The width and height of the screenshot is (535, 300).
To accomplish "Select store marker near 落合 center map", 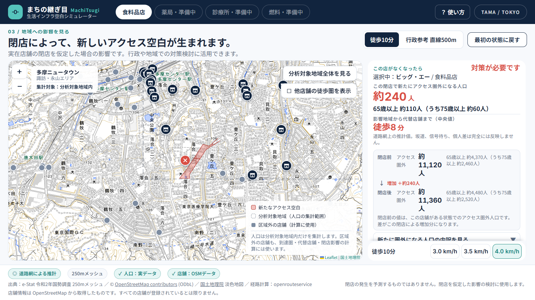I will coord(166,129).
